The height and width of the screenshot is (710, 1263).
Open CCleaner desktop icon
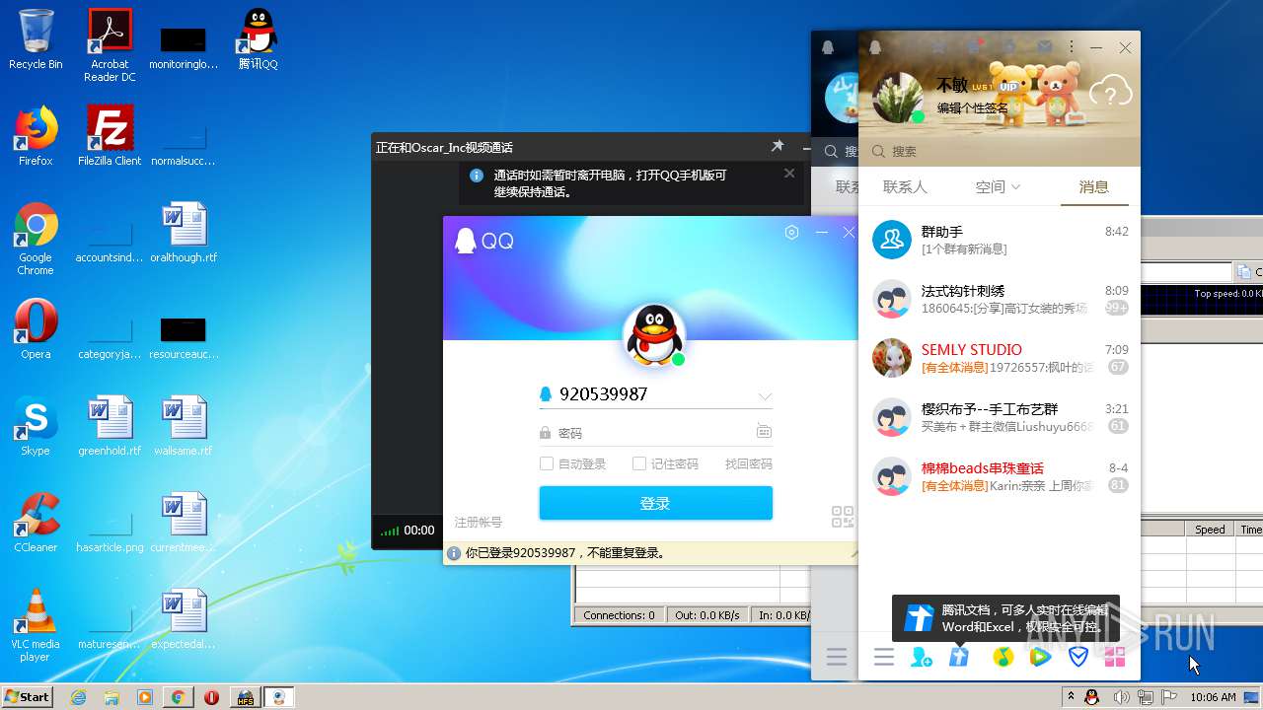tap(36, 523)
